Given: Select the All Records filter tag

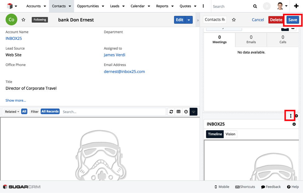Looking at the screenshot, I should (50, 112).
